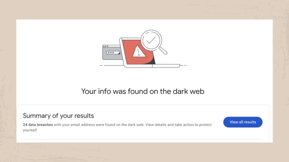Click the dashed line right of laptop
Viewport: 289px width, 162px height.
tap(184, 65)
